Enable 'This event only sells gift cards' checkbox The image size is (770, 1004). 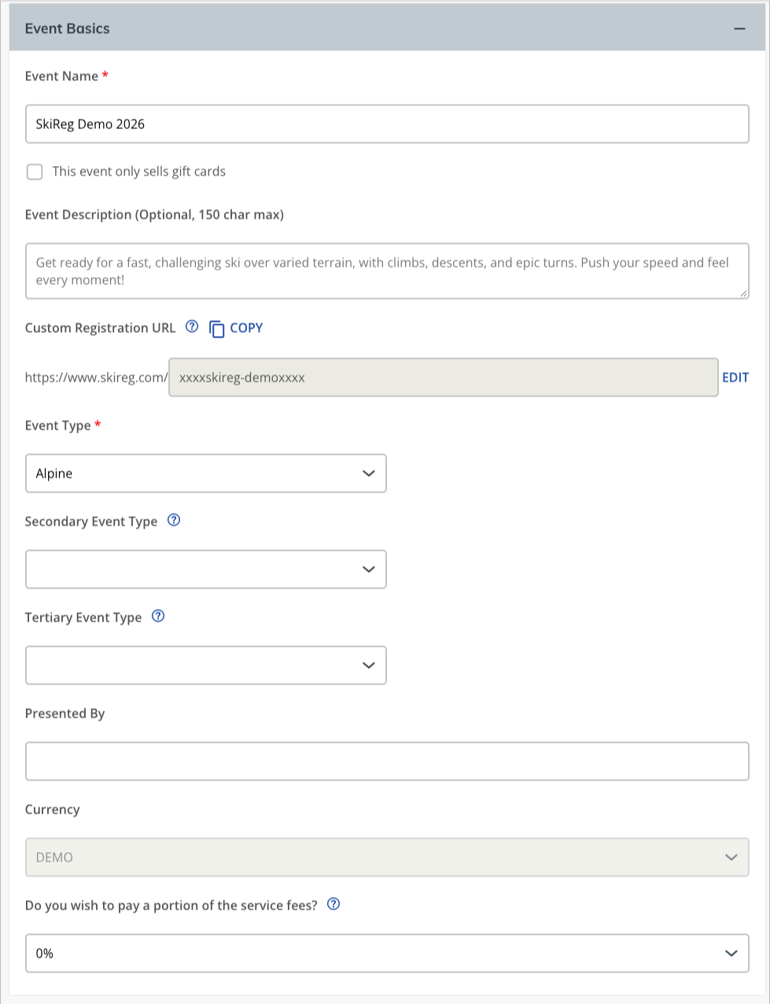(x=35, y=172)
